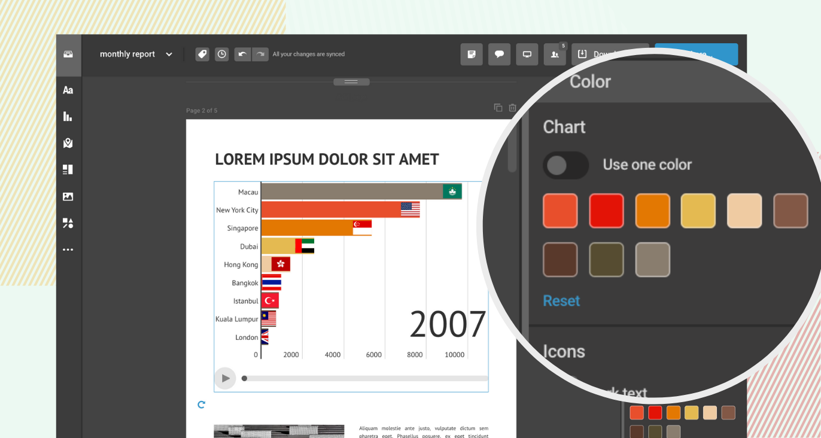Viewport: 821px width, 438px height.
Task: Select the bright red chart color swatch
Action: coord(606,211)
